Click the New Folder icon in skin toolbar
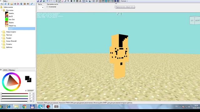Screen dimensions: 200x112 [x=12, y=4]
